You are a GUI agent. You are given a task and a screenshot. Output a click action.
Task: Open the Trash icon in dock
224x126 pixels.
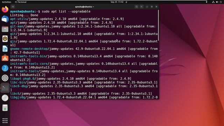click(5, 108)
